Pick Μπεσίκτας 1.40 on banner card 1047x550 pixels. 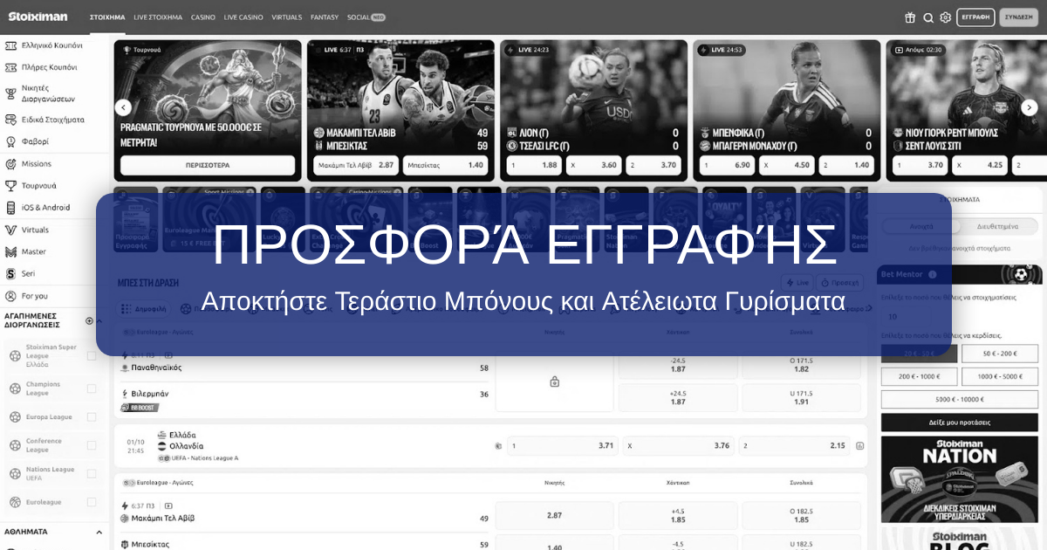pos(445,165)
